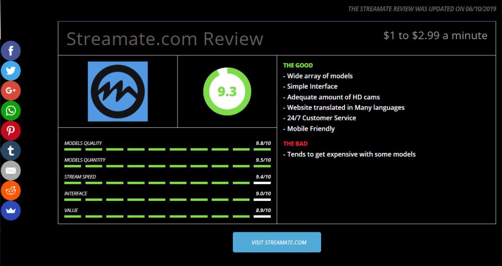
Task: Share the review on Facebook
Action: click(x=10, y=50)
